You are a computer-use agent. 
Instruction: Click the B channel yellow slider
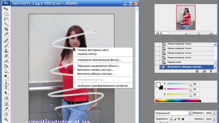(x=179, y=94)
